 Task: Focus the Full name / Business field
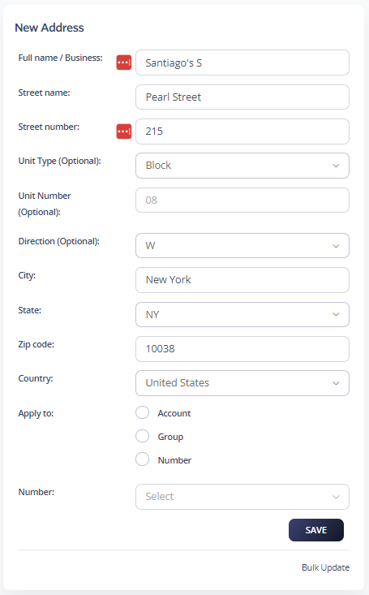pos(242,63)
